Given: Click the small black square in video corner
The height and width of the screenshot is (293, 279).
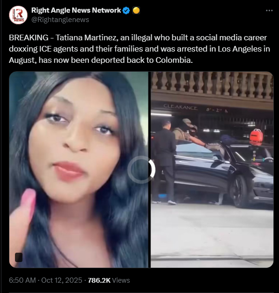Looking at the screenshot, I should 19,257.
